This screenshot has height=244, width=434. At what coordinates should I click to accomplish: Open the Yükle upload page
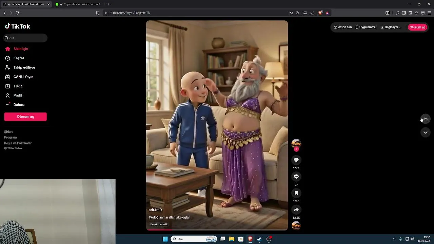(x=14, y=86)
